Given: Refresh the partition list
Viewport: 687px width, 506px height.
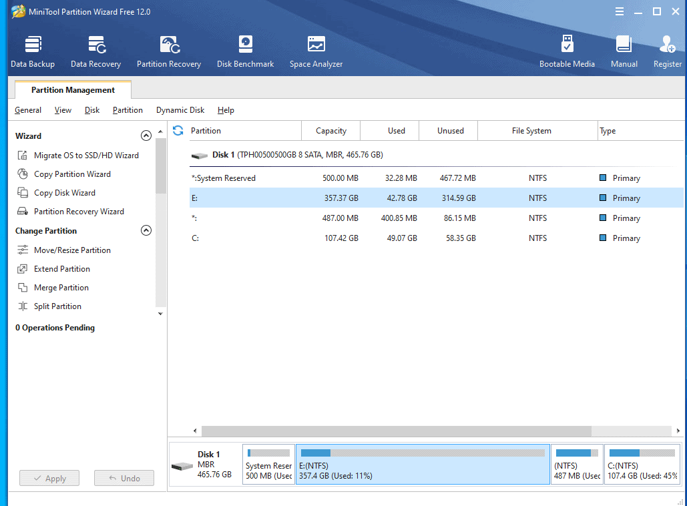Looking at the screenshot, I should tap(178, 131).
